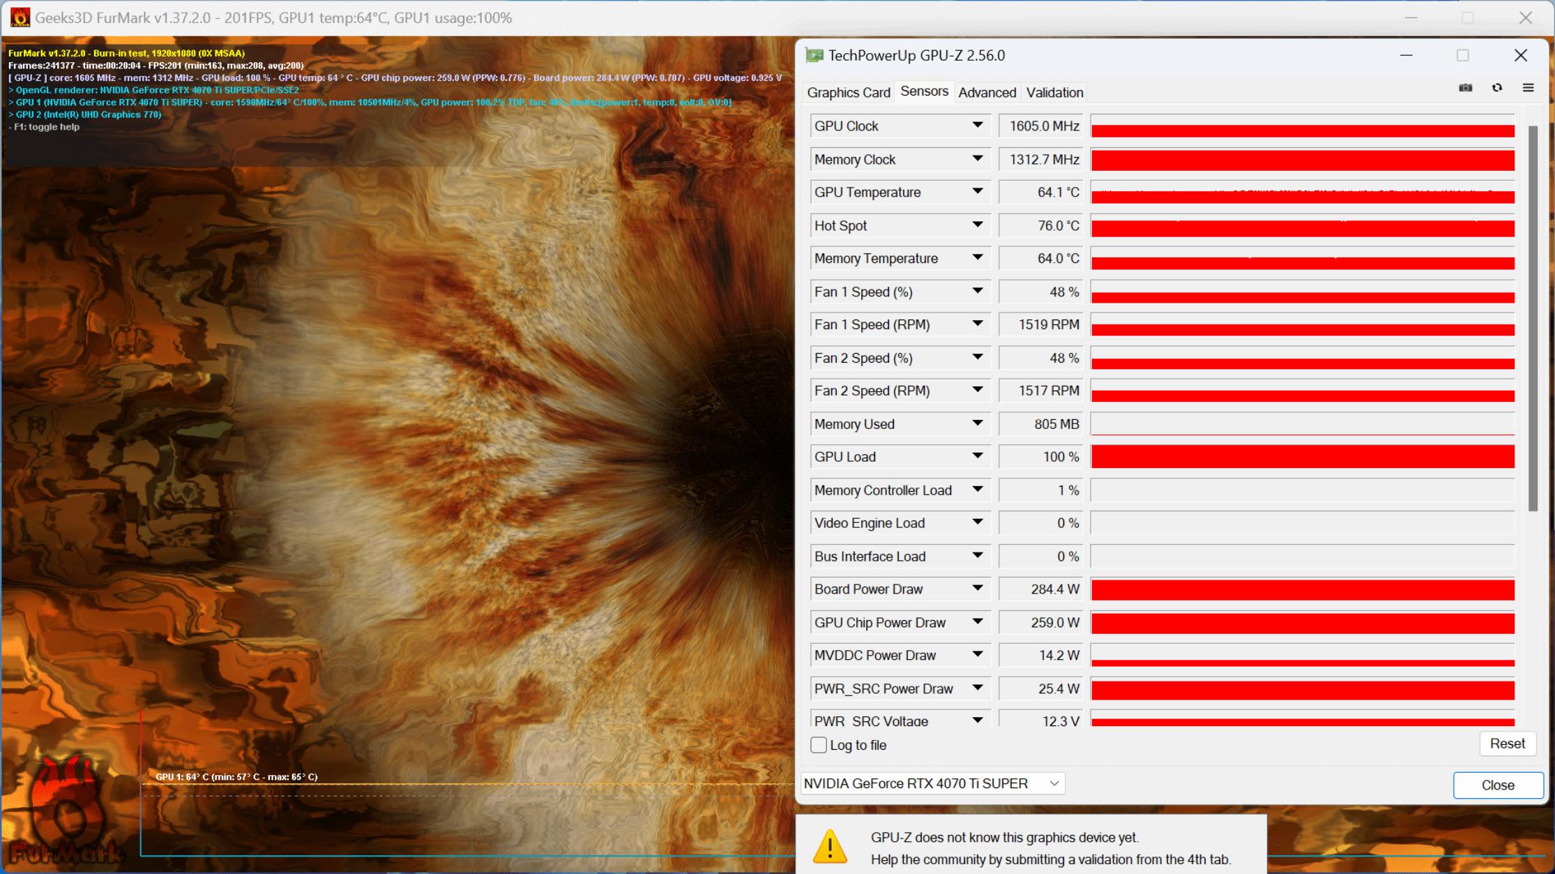1555x874 pixels.
Task: Switch to the Validation tab
Action: [1054, 92]
